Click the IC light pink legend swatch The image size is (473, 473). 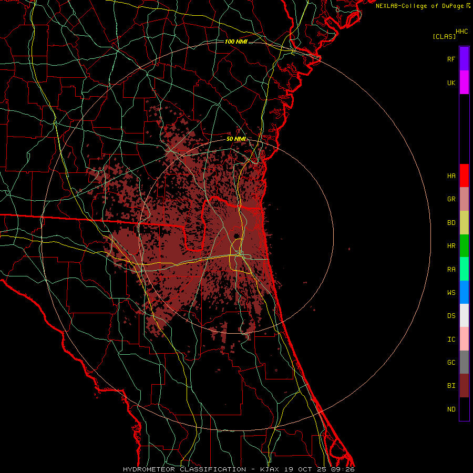coord(464,339)
